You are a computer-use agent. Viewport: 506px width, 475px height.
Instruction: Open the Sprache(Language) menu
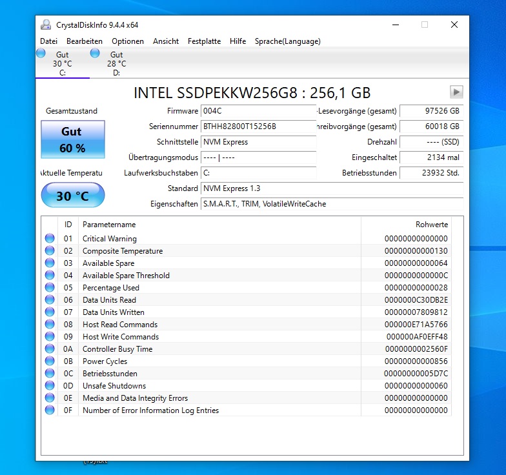point(288,41)
